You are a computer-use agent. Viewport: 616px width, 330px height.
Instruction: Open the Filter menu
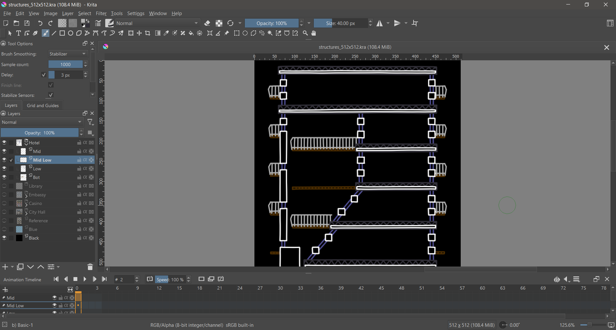tap(101, 13)
